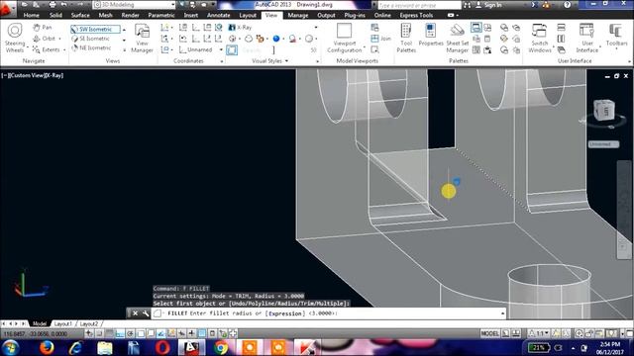The image size is (634, 356).
Task: Open the Home ribbon tab
Action: point(31,15)
